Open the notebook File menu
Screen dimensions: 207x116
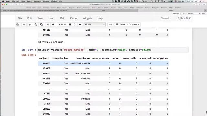coord(20,18)
